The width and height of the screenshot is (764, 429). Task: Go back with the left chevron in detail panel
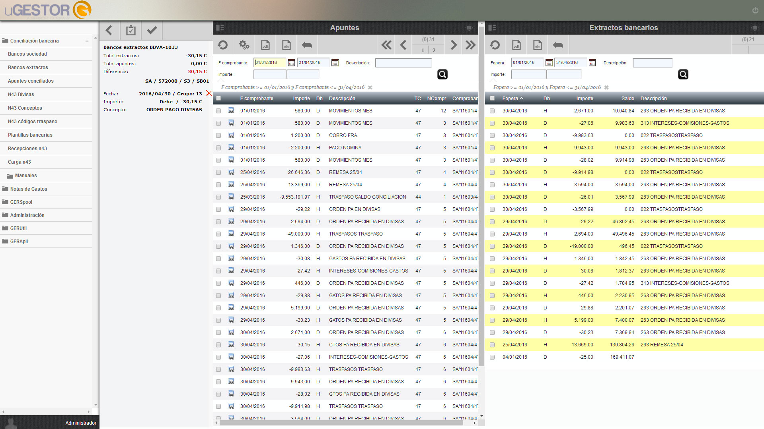point(109,30)
